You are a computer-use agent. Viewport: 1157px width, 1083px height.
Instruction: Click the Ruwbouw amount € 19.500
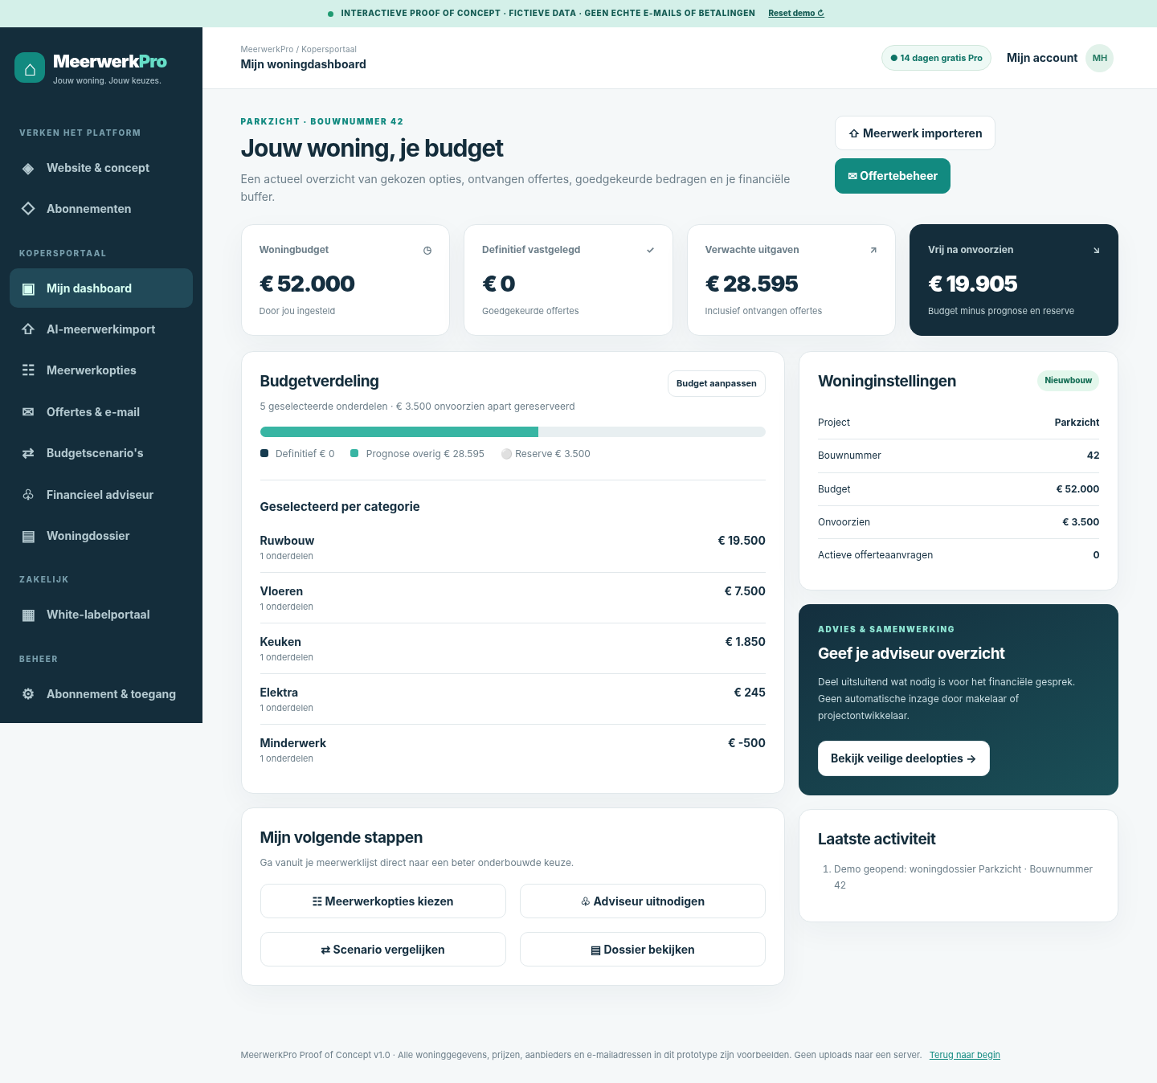(x=742, y=541)
